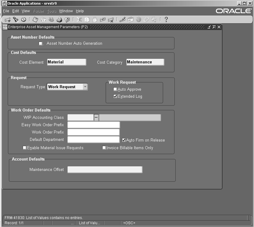This screenshot has width=254, height=227.
Task: Click the Folder Tools toolbar icon
Action: [154, 20]
